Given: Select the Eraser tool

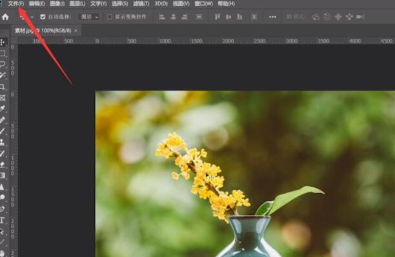Looking at the screenshot, I should (3, 164).
